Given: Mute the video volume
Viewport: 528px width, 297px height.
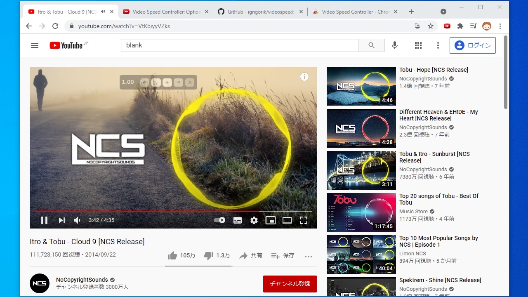Looking at the screenshot, I should coord(77,220).
